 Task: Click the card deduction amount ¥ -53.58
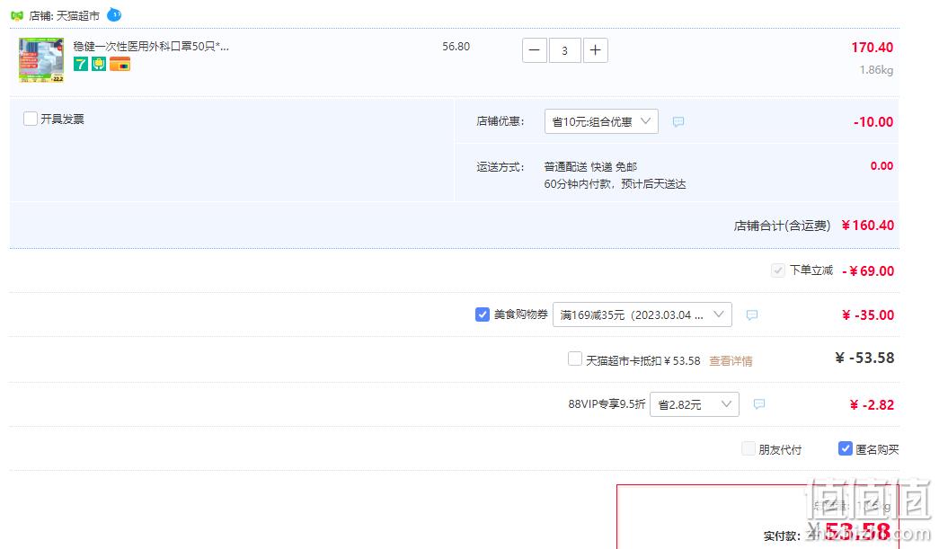[x=864, y=358]
